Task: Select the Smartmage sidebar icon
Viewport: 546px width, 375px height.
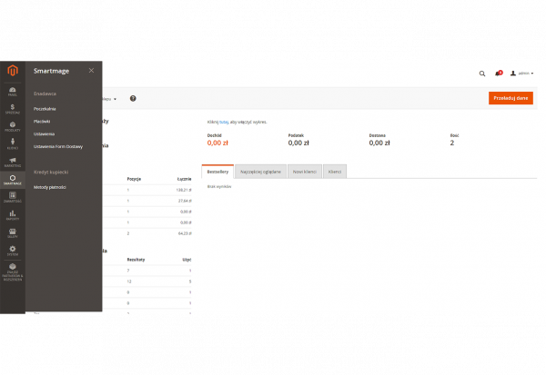Action: (x=13, y=180)
